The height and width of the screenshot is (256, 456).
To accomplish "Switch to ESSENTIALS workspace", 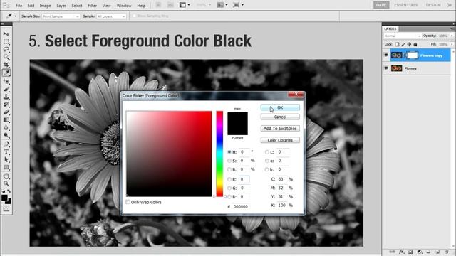I will click(x=406, y=5).
